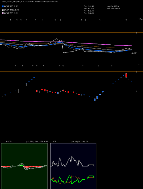Click MACD parameters '(12,26,9) 2.44, 2.28, 0.16'

tap(37, 141)
